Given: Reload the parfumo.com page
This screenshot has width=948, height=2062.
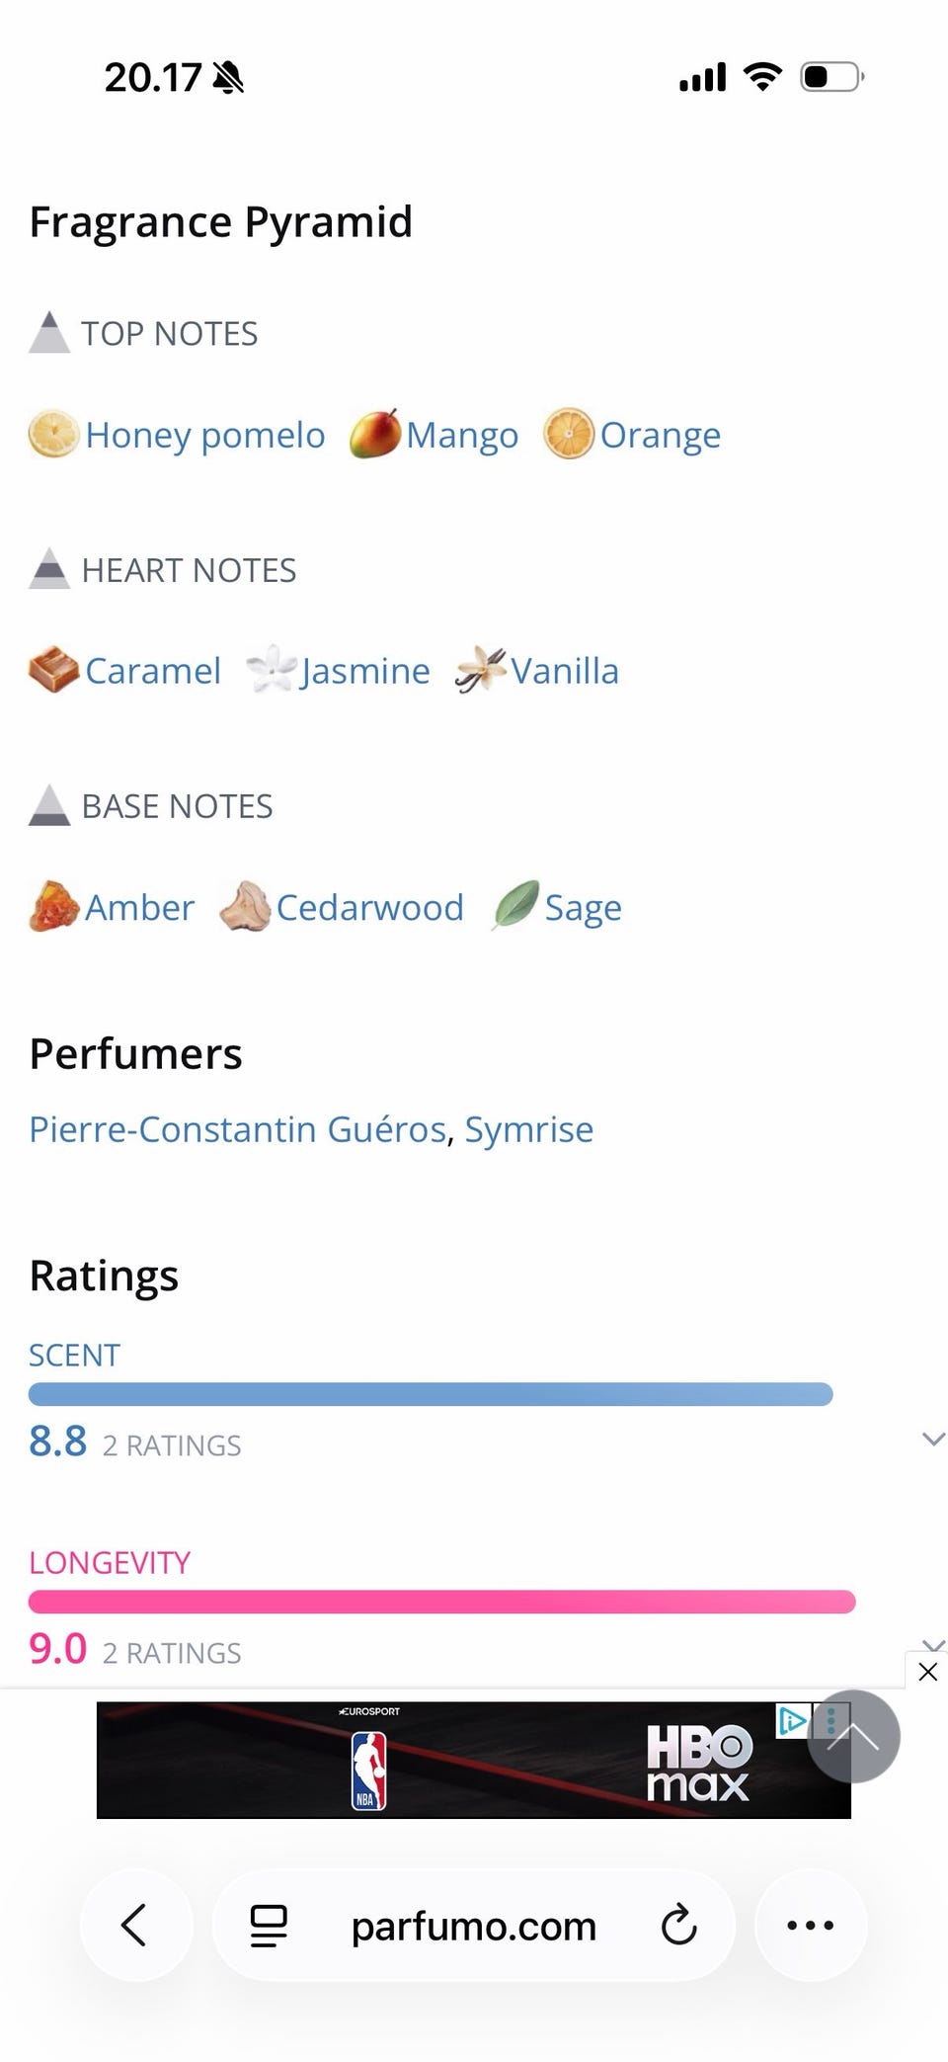Looking at the screenshot, I should 678,1925.
